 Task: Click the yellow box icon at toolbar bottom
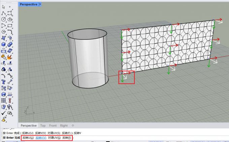click(x=4, y=119)
